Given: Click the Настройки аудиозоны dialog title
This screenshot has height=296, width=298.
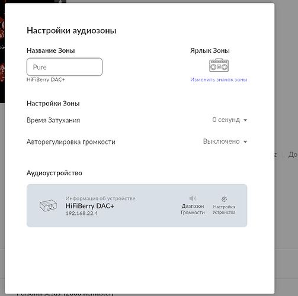Looking at the screenshot, I should (72, 31).
